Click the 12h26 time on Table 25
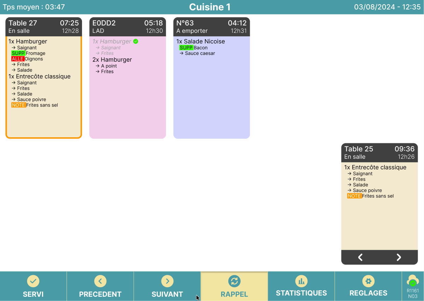This screenshot has height=301, width=424. click(406, 157)
